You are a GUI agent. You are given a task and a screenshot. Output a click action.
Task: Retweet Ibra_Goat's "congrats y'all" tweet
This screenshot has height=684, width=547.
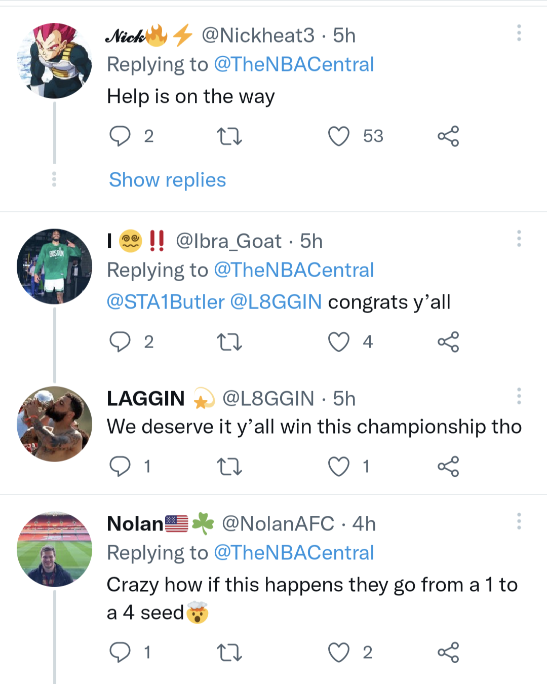pyautogui.click(x=229, y=342)
